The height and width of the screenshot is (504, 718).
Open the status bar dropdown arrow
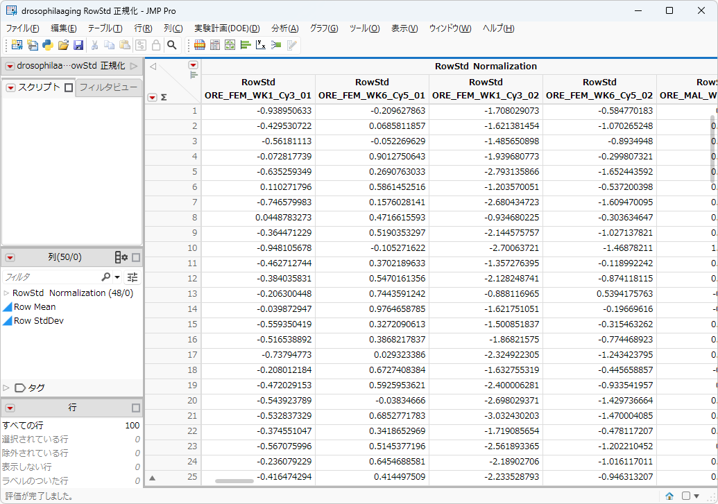pyautogui.click(x=696, y=496)
